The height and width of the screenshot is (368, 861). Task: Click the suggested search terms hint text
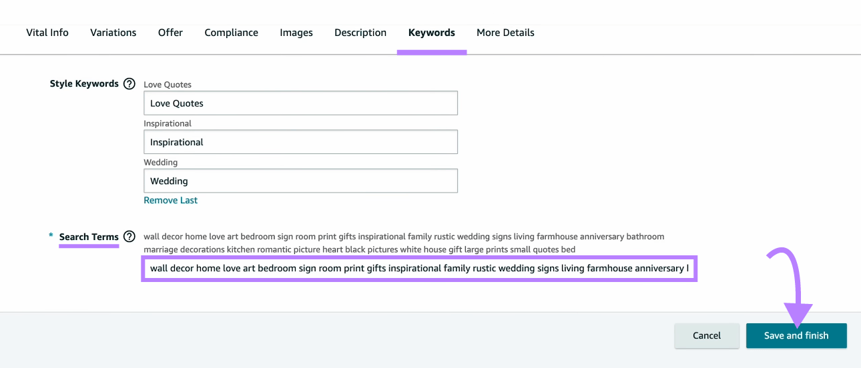(403, 243)
